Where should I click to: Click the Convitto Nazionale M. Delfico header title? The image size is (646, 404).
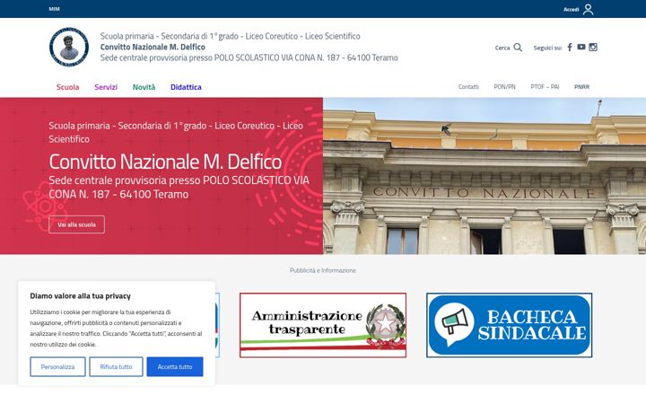[153, 47]
